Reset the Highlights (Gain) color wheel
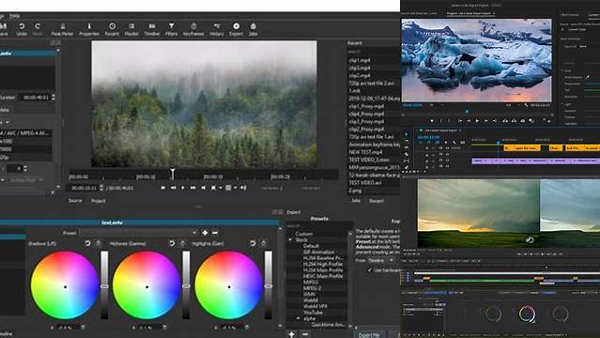 [253, 243]
